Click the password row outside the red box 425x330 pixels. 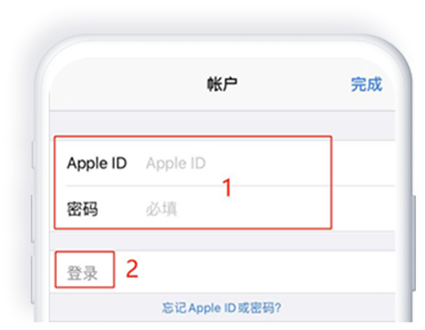click(363, 209)
